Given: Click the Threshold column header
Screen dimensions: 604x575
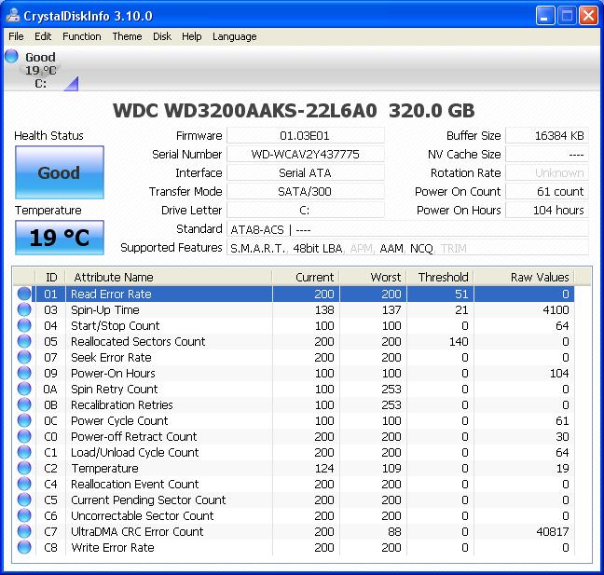Looking at the screenshot, I should point(440,277).
